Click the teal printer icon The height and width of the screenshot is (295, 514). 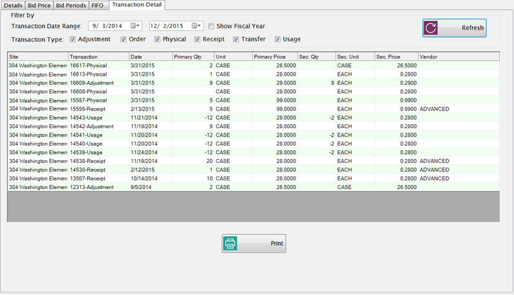(231, 244)
